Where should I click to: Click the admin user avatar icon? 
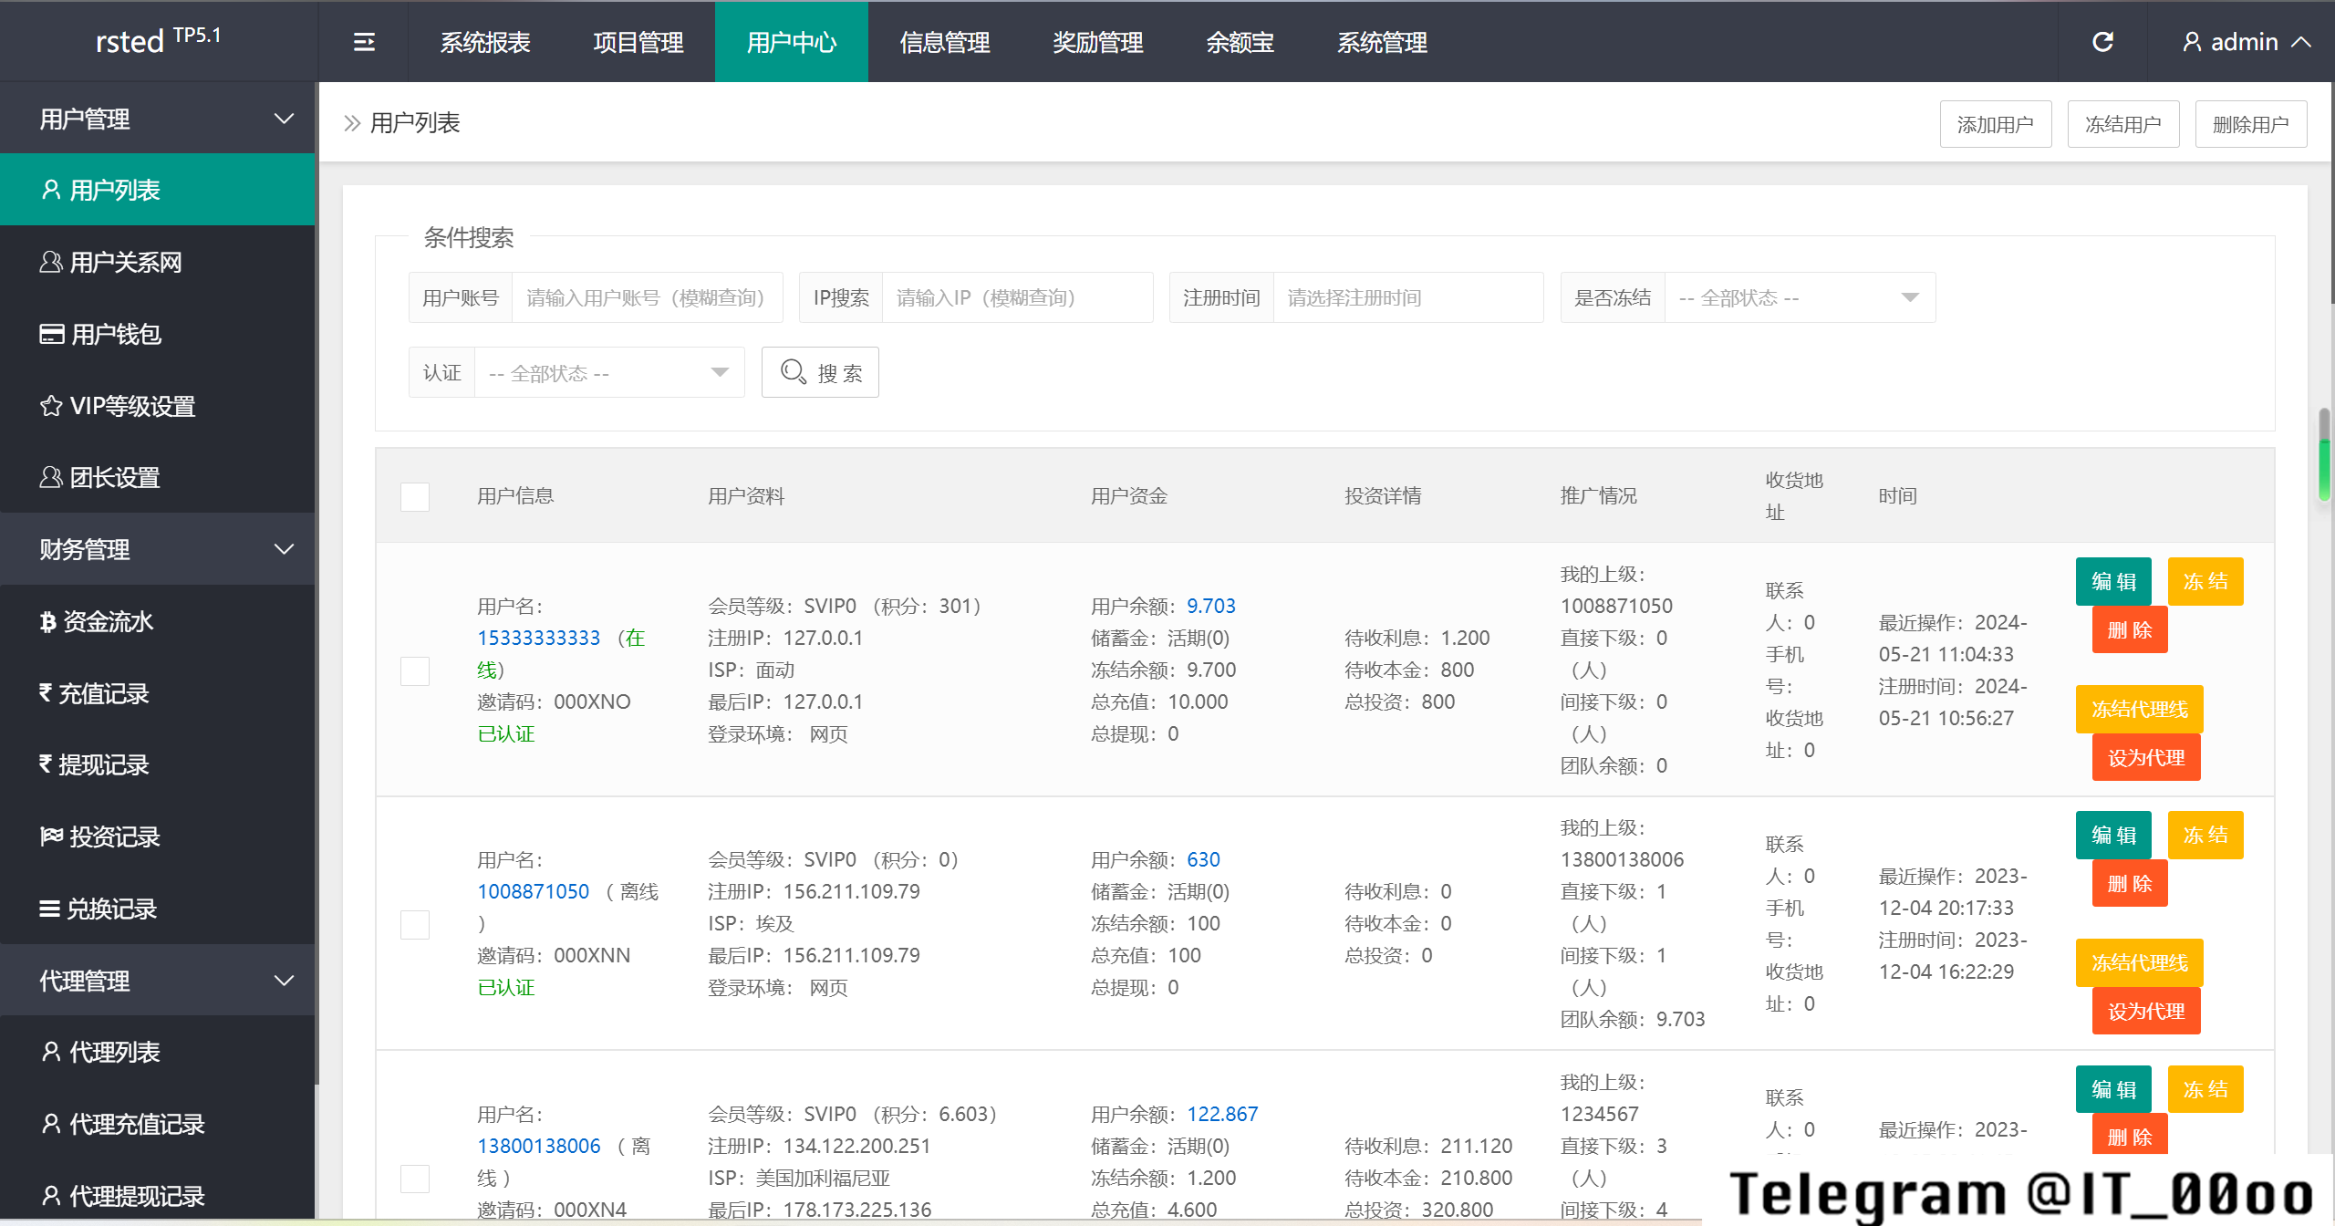2192,42
